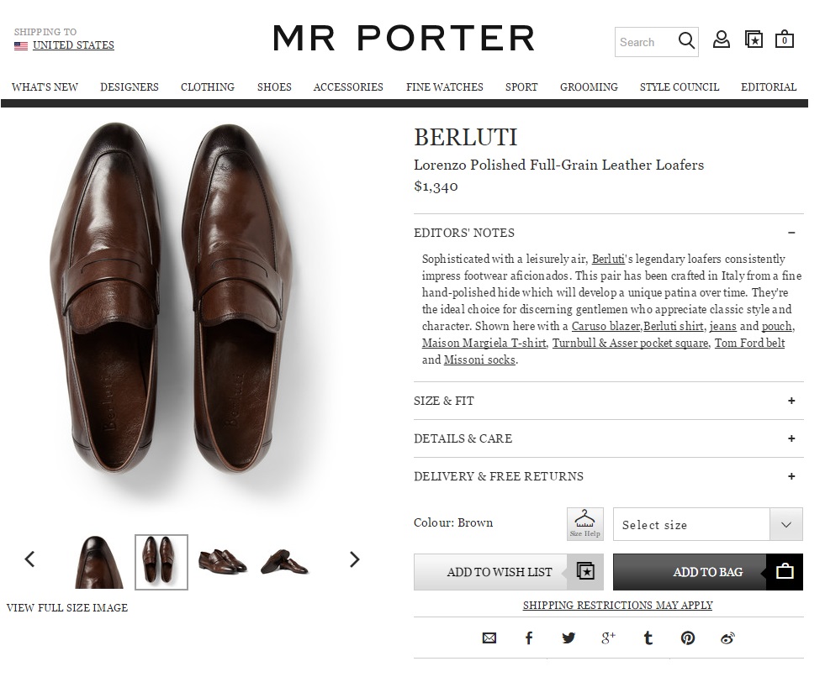Open the Size Help hanger icon

click(585, 523)
